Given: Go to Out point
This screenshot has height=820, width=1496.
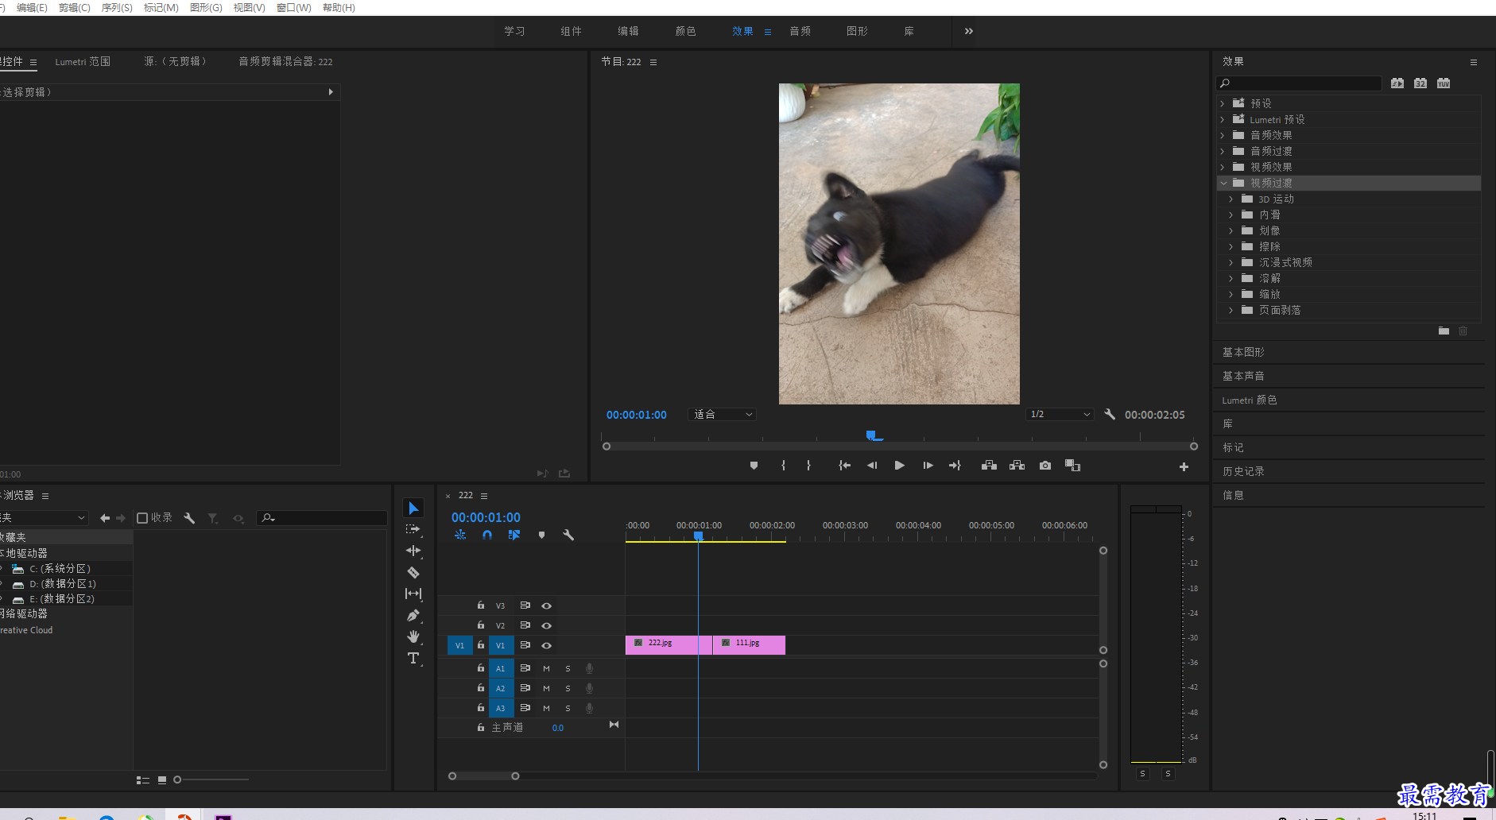Looking at the screenshot, I should (x=955, y=466).
